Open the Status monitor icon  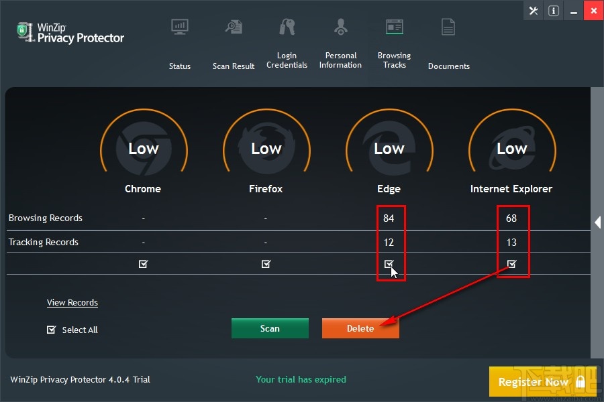pos(180,27)
